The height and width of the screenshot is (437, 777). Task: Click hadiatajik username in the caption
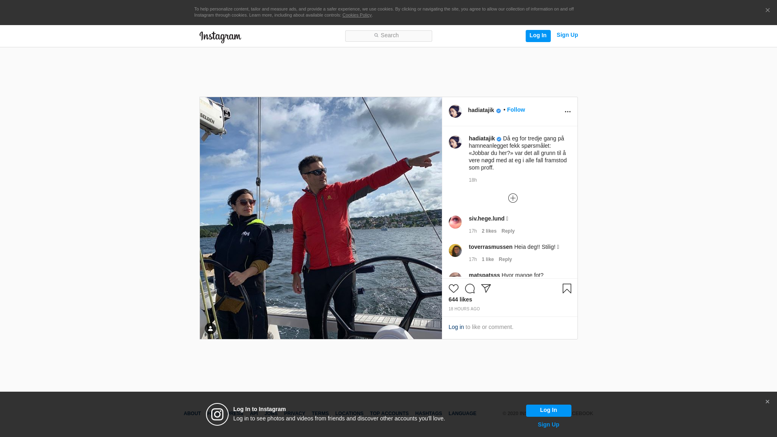[482, 138]
